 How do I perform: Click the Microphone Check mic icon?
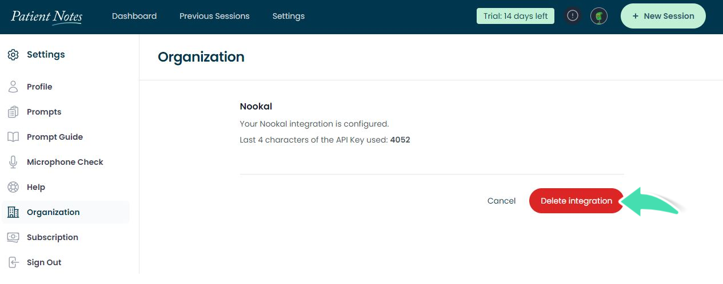tap(13, 162)
